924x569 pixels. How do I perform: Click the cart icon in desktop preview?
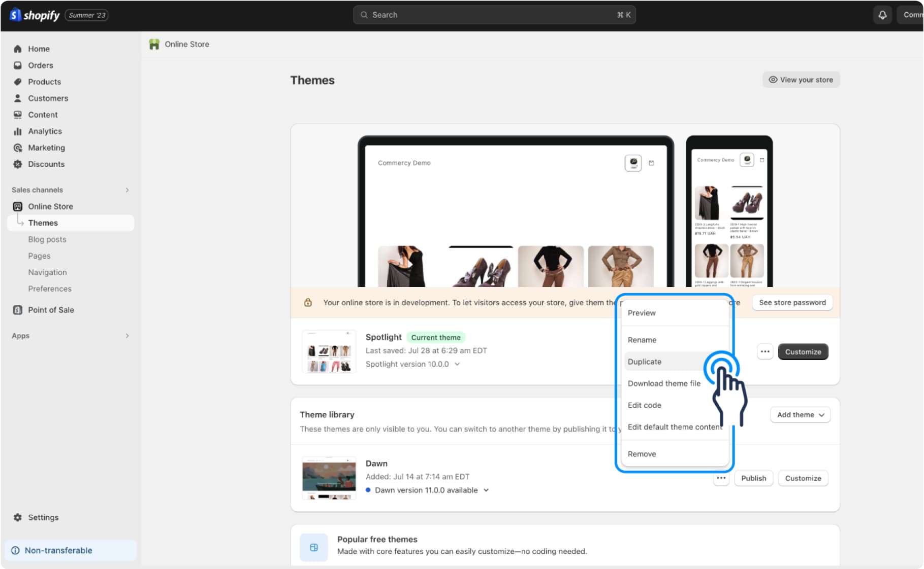pyautogui.click(x=651, y=163)
